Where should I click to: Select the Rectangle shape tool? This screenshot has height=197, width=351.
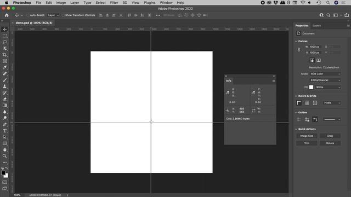(5, 143)
